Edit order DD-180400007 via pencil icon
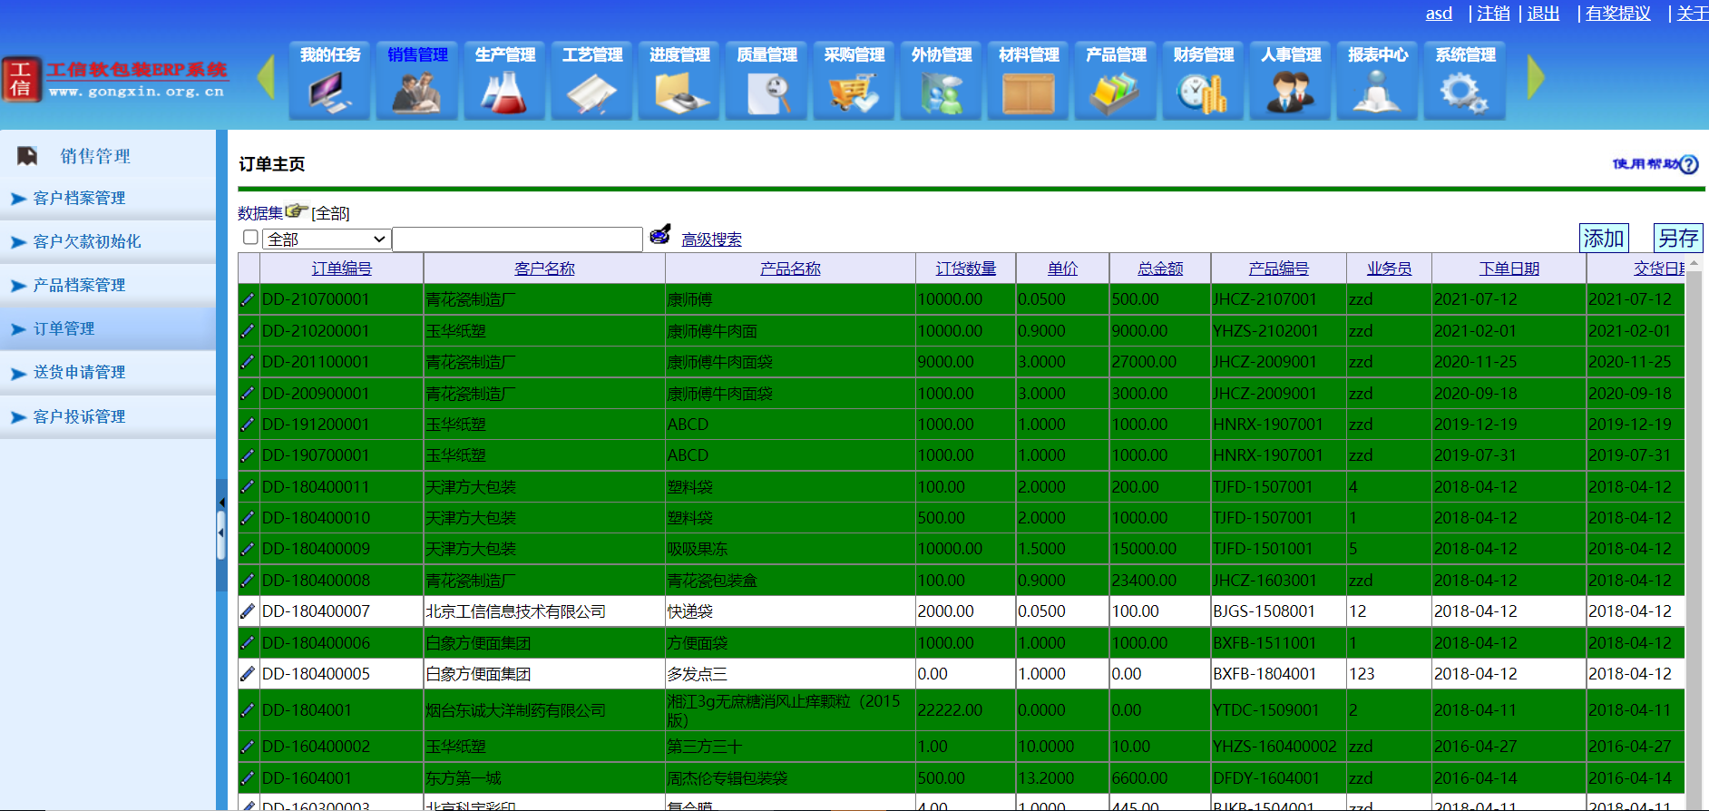The image size is (1709, 811). pos(248,611)
